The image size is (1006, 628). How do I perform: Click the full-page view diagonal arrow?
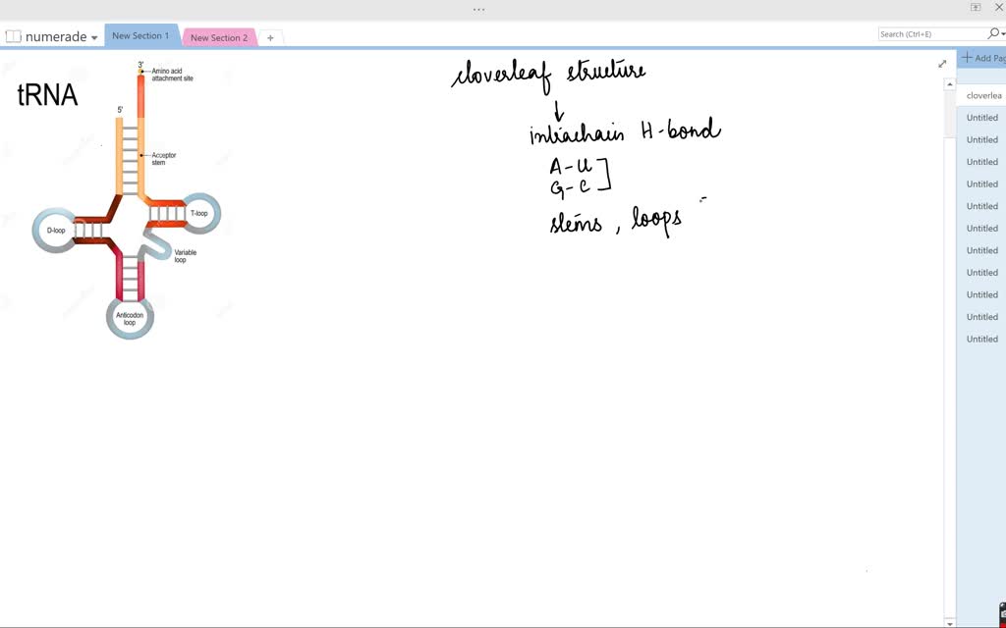(x=942, y=62)
